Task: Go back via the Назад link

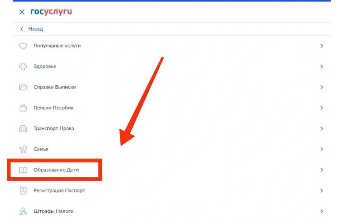Action: pyautogui.click(x=35, y=29)
